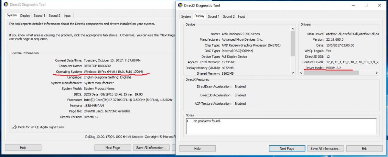Click 'Windows 10 Pro 64-bit' operating system value
Viewport: 388px width, 157px height.
[x=113, y=71]
